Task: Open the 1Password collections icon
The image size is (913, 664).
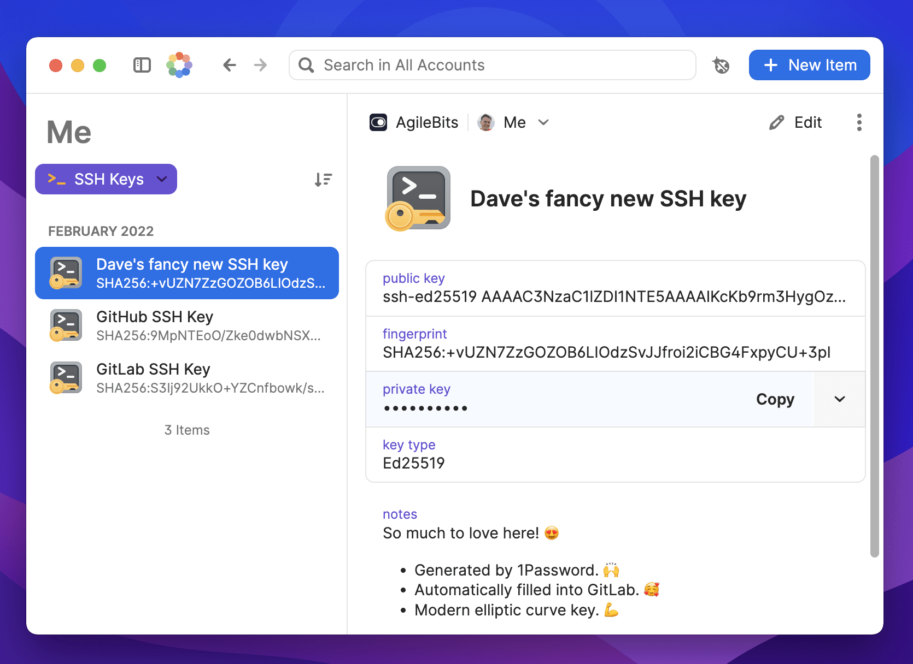Action: pyautogui.click(x=179, y=65)
